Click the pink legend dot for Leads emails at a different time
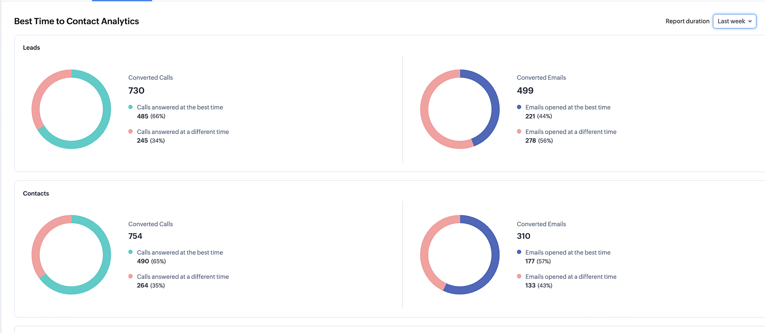The height and width of the screenshot is (333, 765). [x=519, y=131]
